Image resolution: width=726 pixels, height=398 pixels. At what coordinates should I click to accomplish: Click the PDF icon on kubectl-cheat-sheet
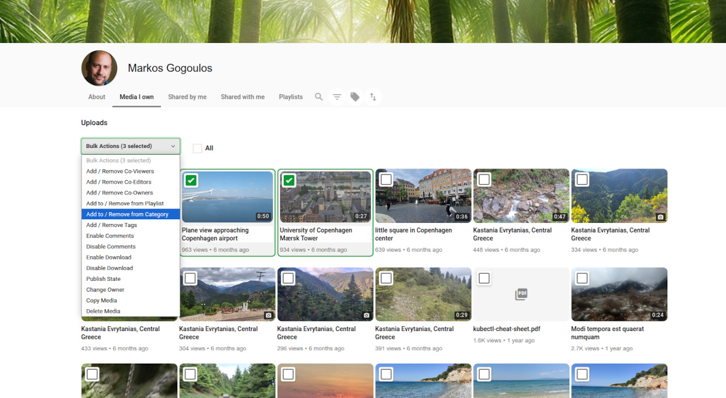pos(521,294)
